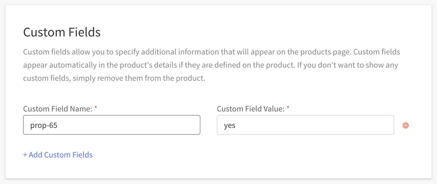Viewport: 437px width, 184px height.
Task: Click empty right side of name field
Action: [x=165, y=125]
